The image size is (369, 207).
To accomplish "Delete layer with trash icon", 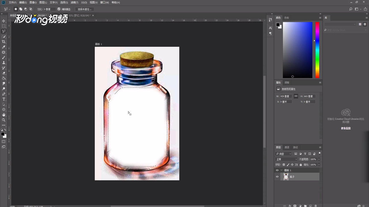I will (x=316, y=206).
